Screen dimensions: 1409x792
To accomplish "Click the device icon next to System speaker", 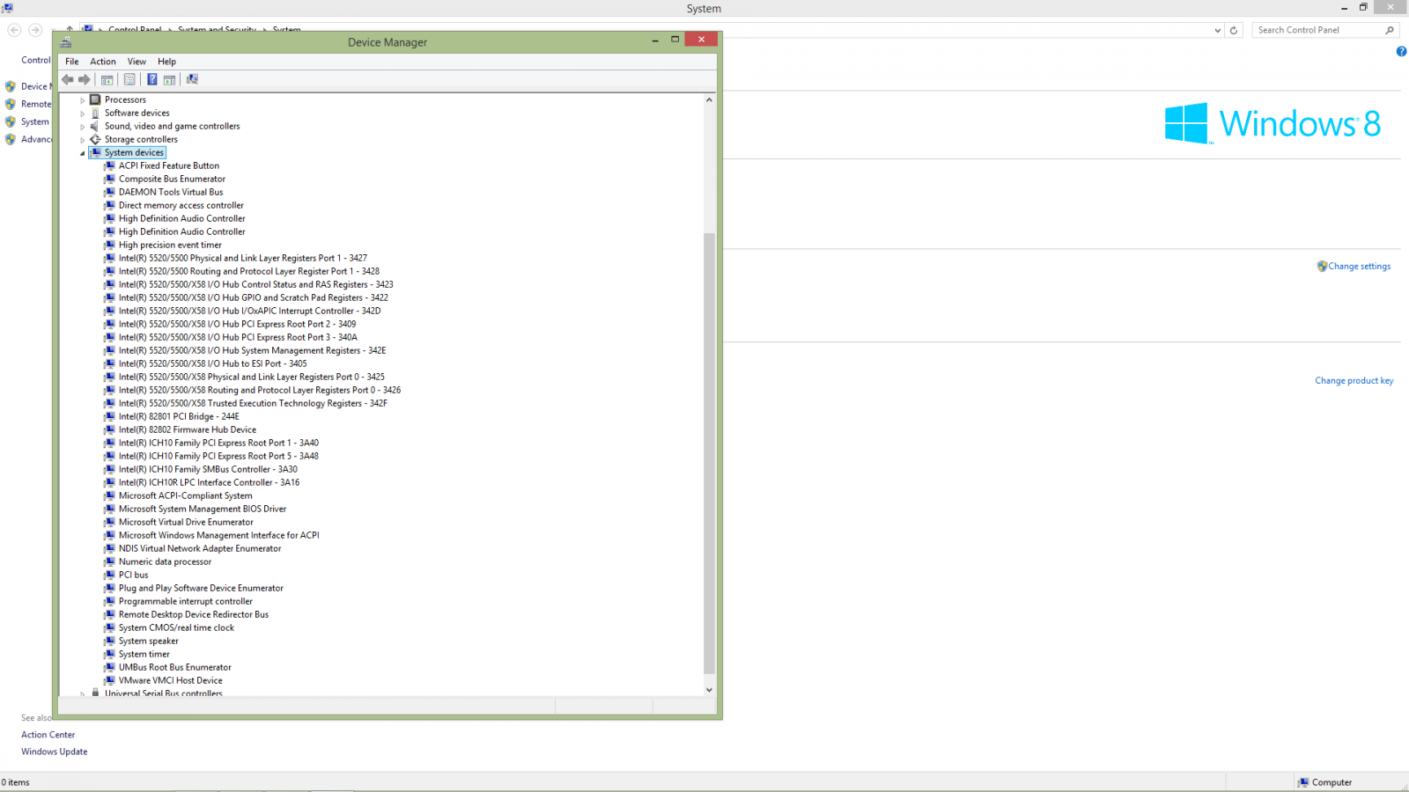I will tap(110, 641).
